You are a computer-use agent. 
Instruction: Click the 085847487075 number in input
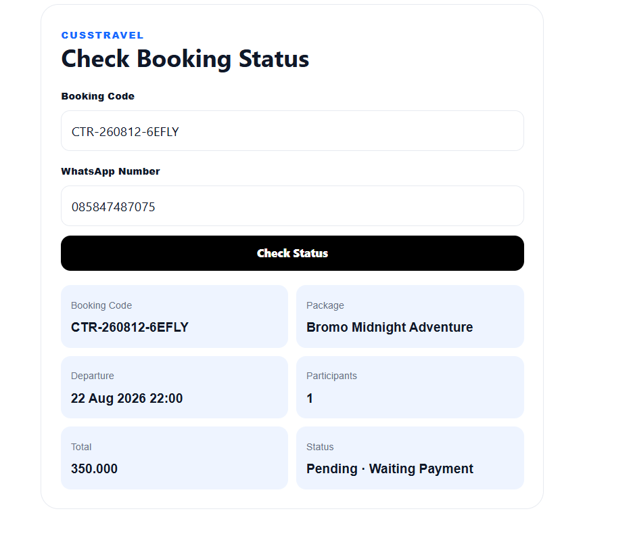tap(113, 207)
